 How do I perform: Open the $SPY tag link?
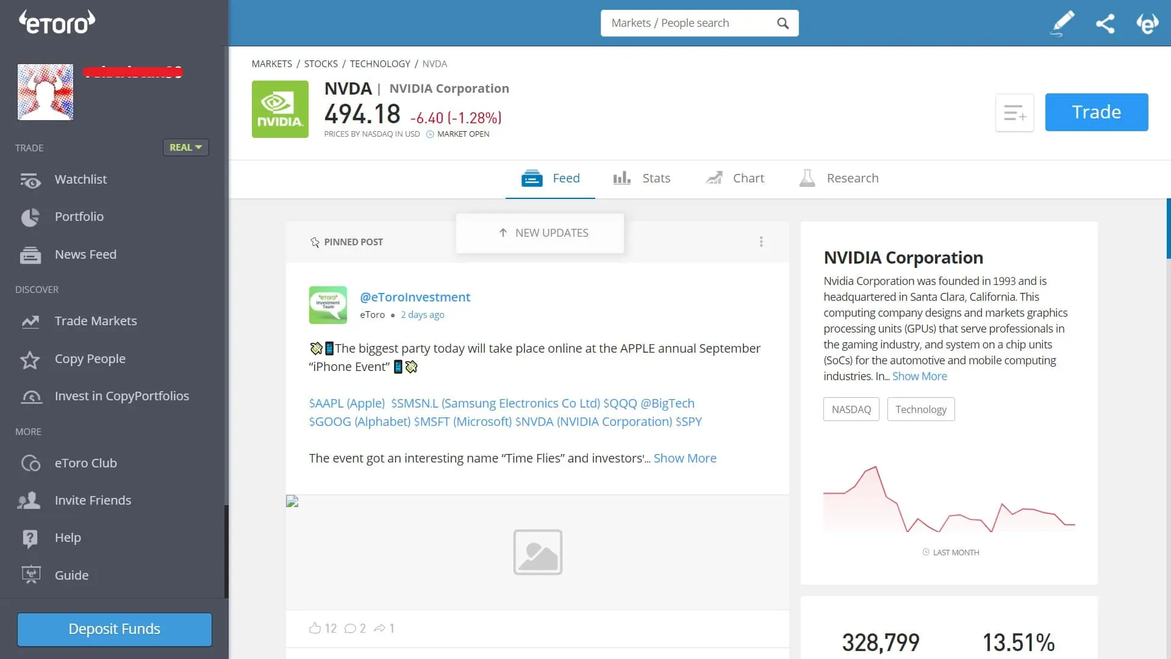[689, 422]
